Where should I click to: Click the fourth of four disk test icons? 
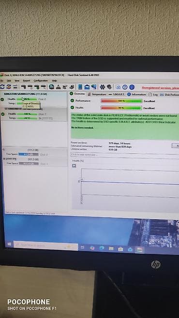coord(43,87)
